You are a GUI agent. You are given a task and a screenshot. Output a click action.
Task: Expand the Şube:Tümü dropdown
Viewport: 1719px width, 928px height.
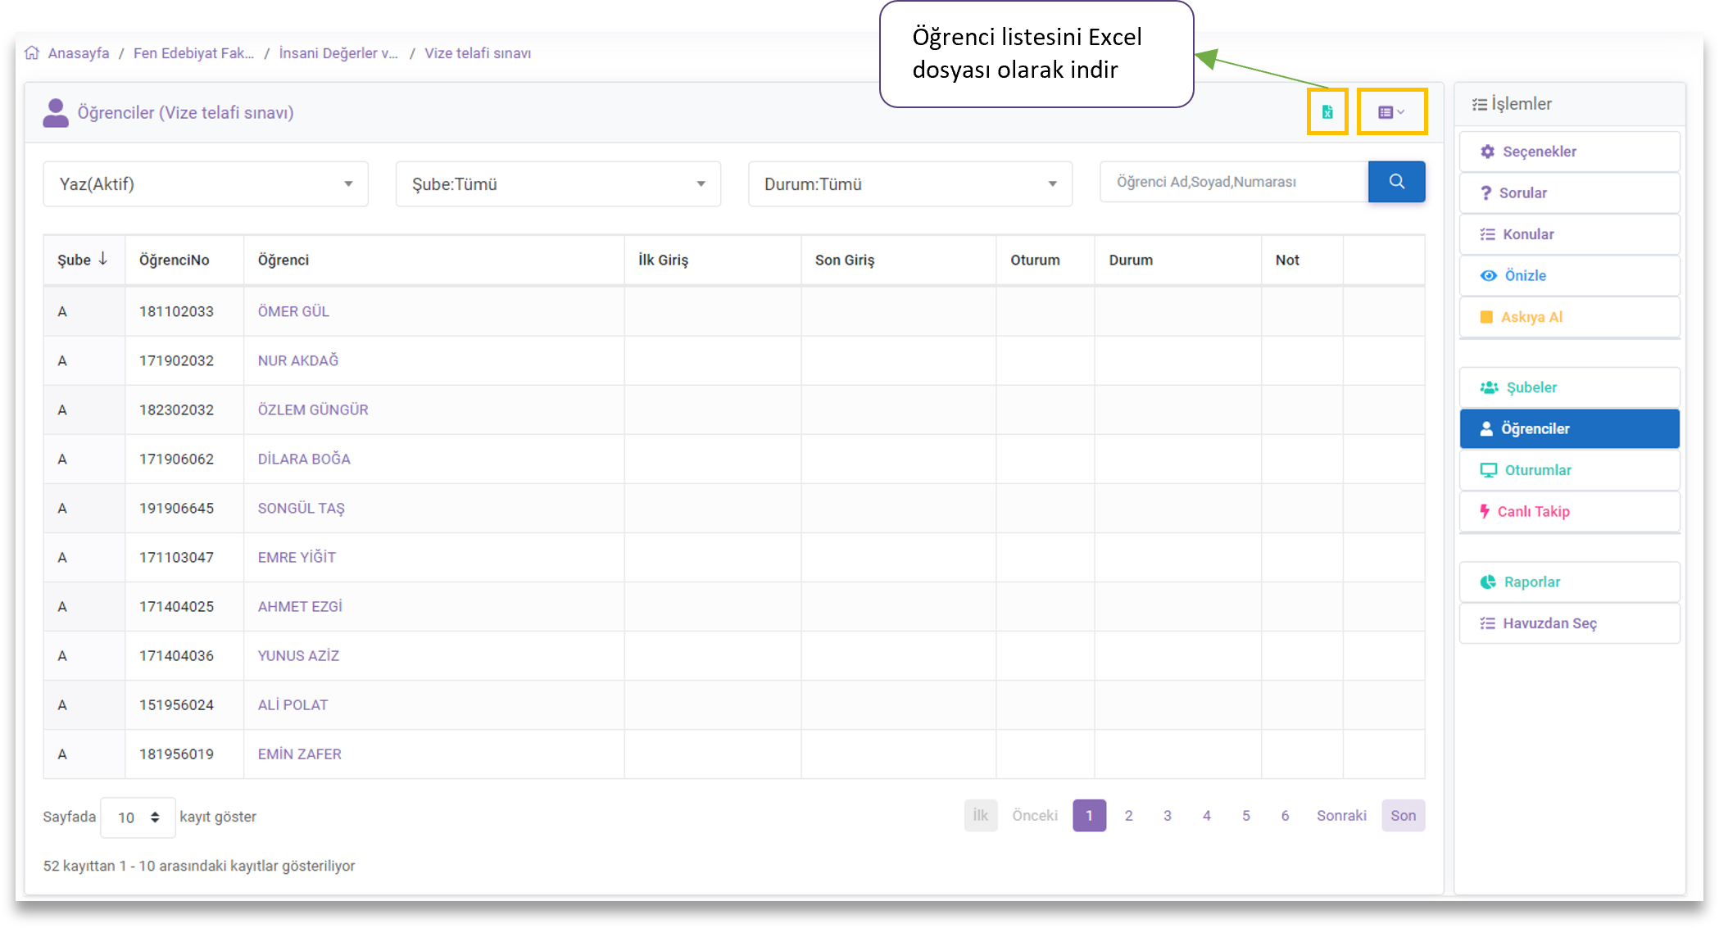(557, 184)
